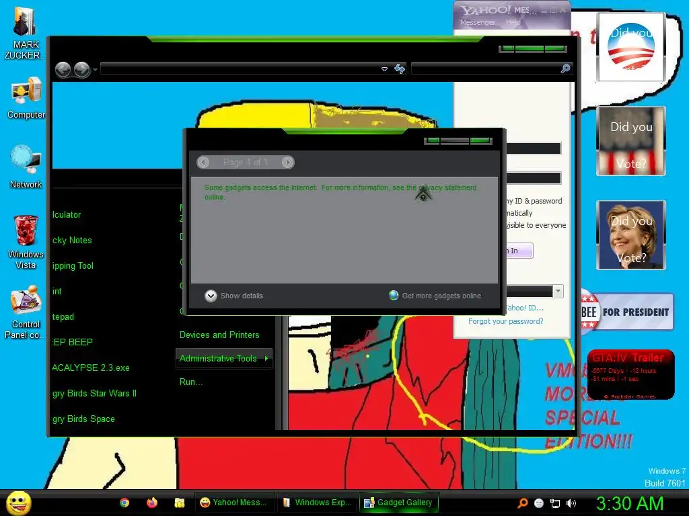The image size is (689, 516).
Task: Open the volume tray icon
Action: pos(571,503)
